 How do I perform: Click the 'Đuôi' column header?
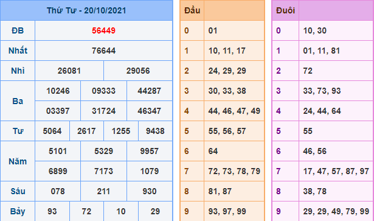[x=285, y=10]
